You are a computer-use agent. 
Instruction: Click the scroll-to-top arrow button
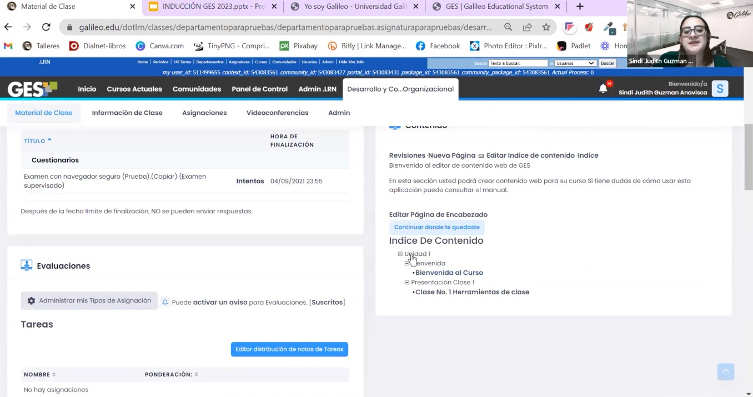pyautogui.click(x=725, y=371)
